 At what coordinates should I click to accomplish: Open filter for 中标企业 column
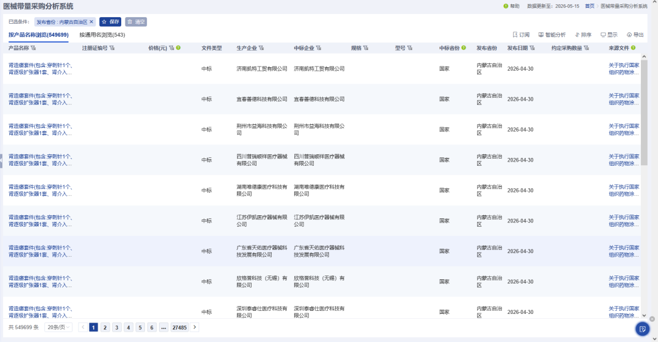click(319, 48)
